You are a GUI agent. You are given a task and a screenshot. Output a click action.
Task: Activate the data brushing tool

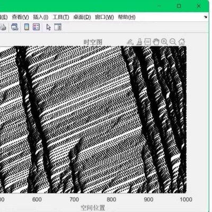point(139,42)
